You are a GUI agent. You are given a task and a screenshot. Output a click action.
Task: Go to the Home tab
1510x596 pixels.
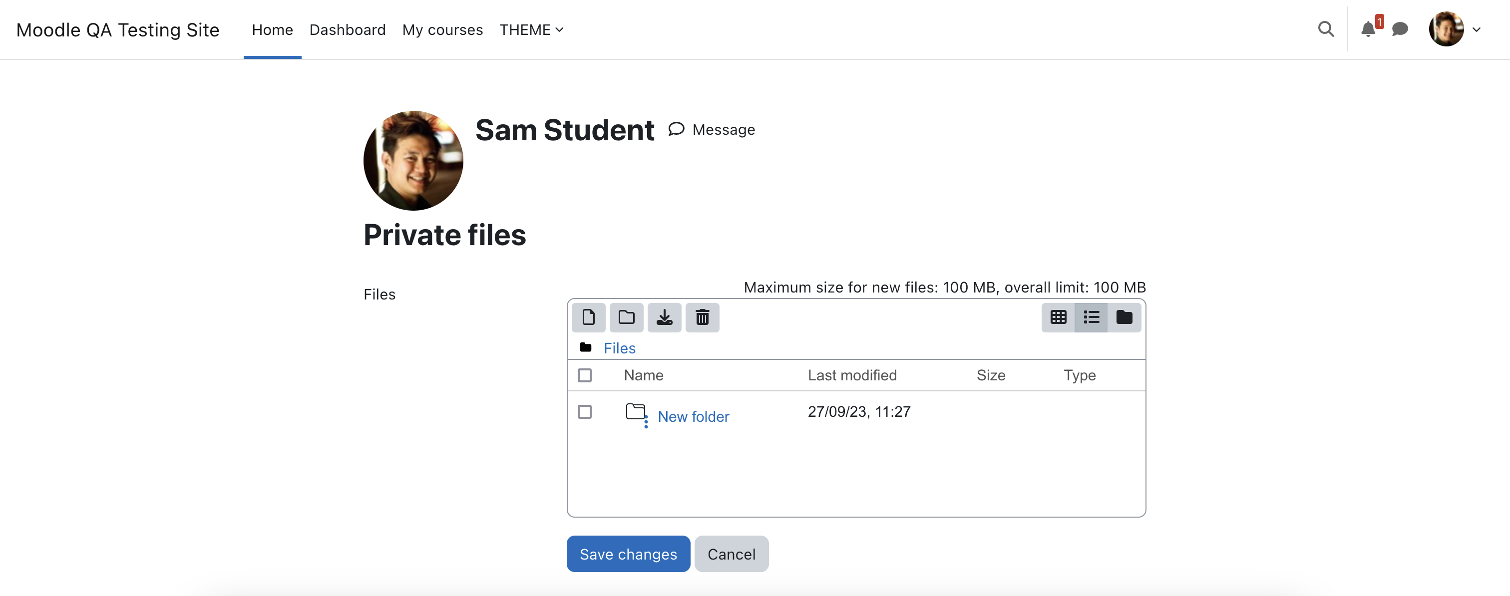click(x=272, y=29)
